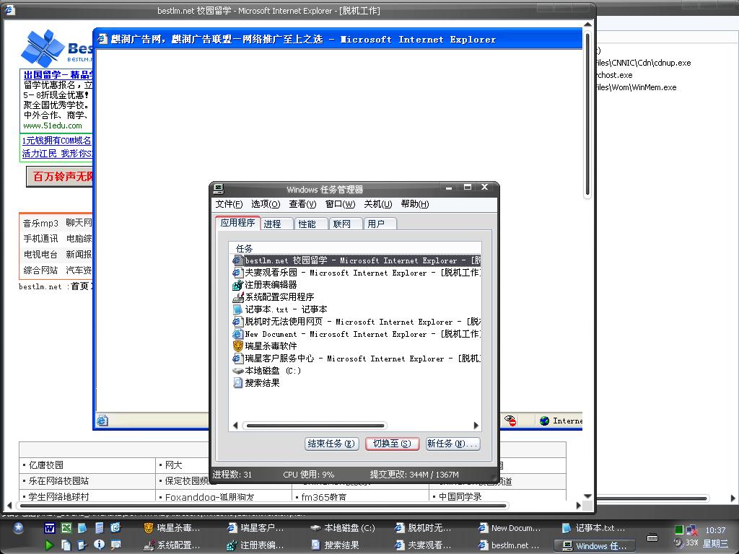Click task list scroll left arrow
Image resolution: width=739 pixels, height=554 pixels.
coord(235,426)
